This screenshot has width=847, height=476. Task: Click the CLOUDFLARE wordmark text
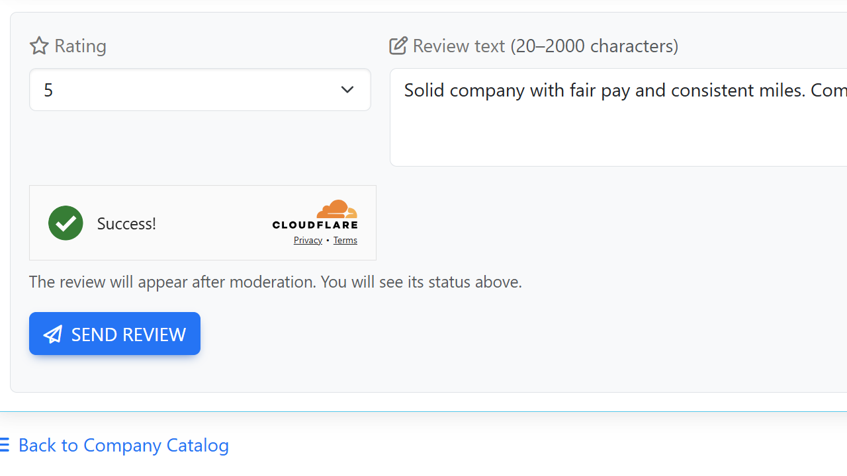pyautogui.click(x=315, y=225)
